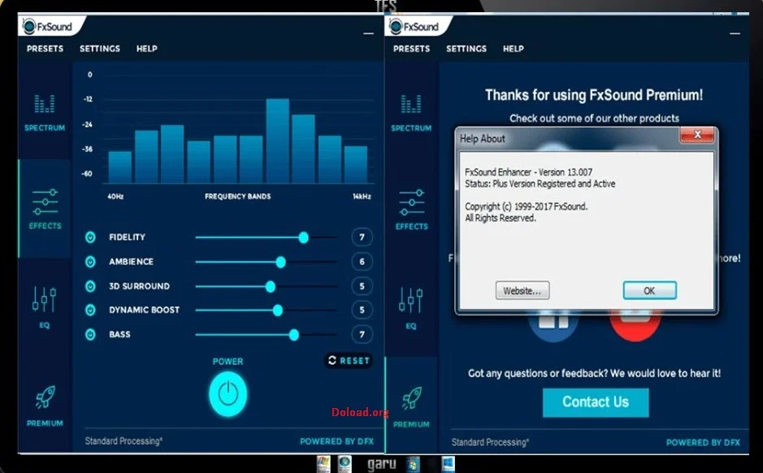
Task: Open Settings menu in right FxSound window
Action: (466, 49)
